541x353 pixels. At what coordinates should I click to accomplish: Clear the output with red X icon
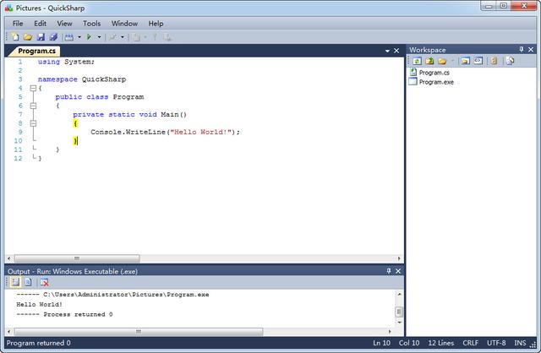(44, 282)
